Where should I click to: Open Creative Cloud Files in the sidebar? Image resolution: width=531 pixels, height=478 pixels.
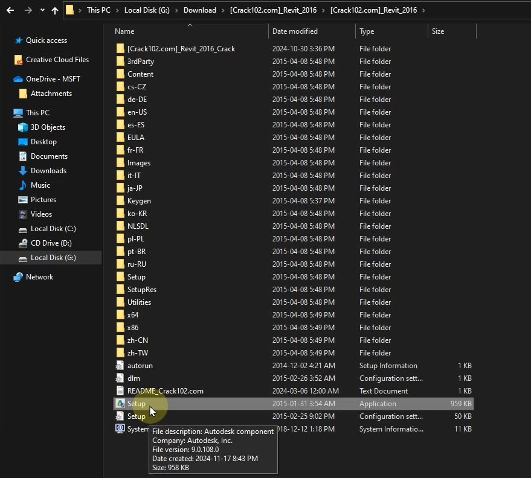pos(57,60)
